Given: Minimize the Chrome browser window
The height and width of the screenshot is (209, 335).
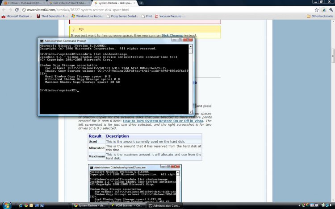Looking at the screenshot, I should pos(316,2).
